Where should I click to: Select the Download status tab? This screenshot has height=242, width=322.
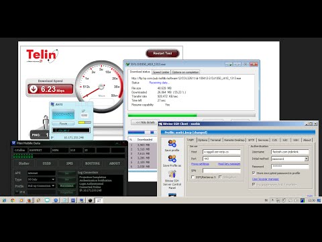140,72
